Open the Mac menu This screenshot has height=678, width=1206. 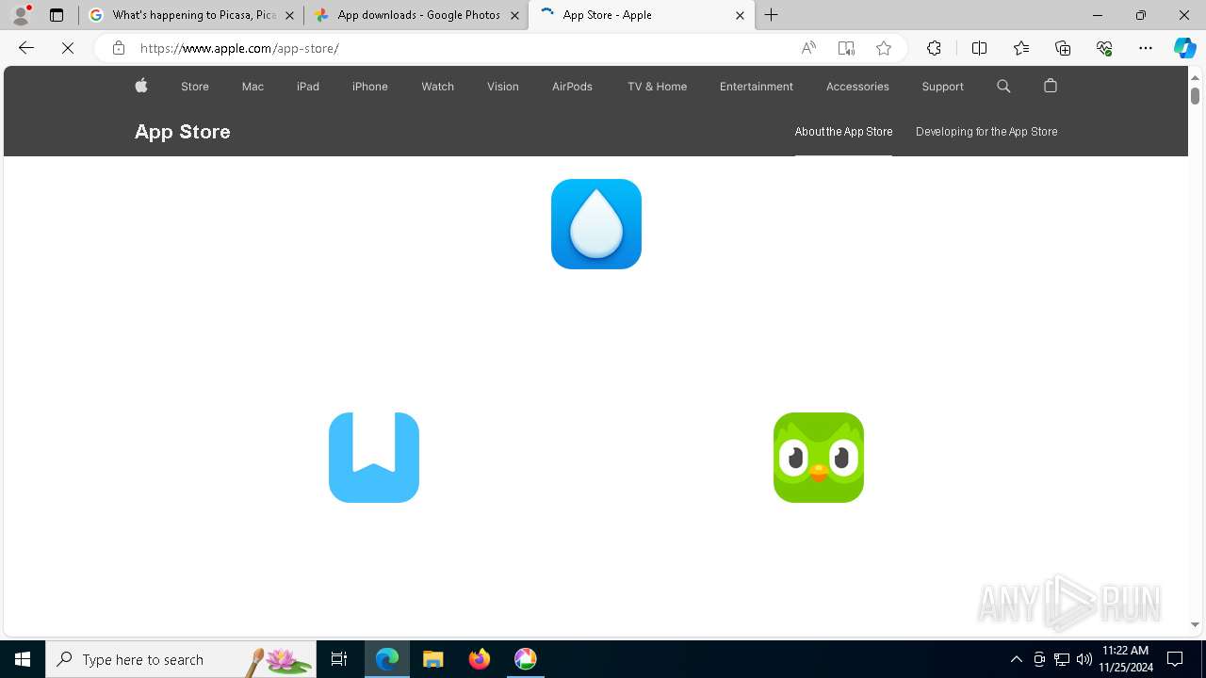pos(253,86)
